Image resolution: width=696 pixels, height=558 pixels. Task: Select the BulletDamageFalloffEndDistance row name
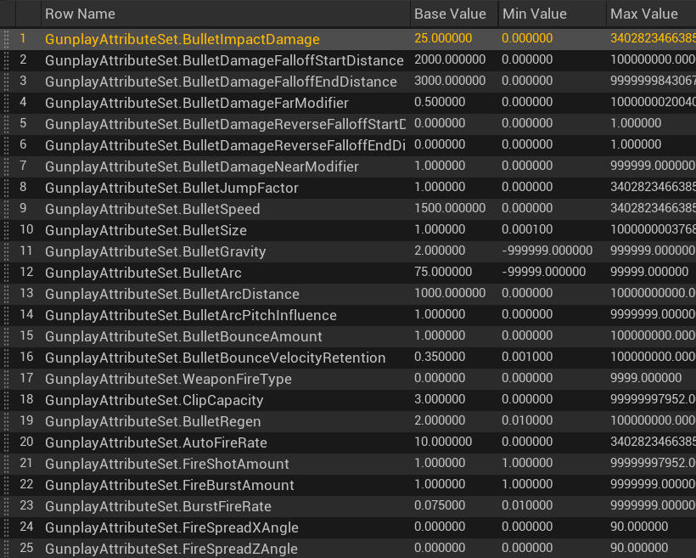point(221,82)
